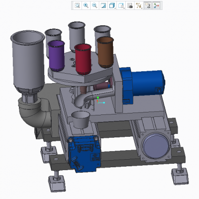199x199 pixels.
Task: Open the Saved Orientations icon
Action: [120, 5]
